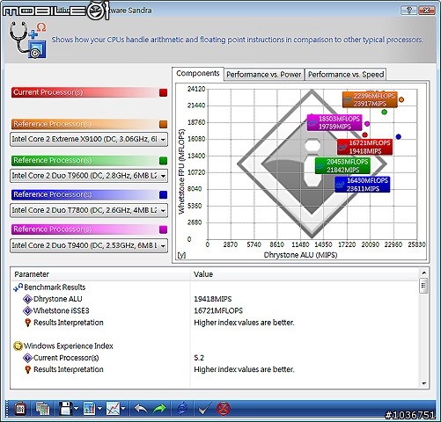The image size is (441, 422).
Task: Click the Windows Experience Index gold icon
Action: click(18, 346)
